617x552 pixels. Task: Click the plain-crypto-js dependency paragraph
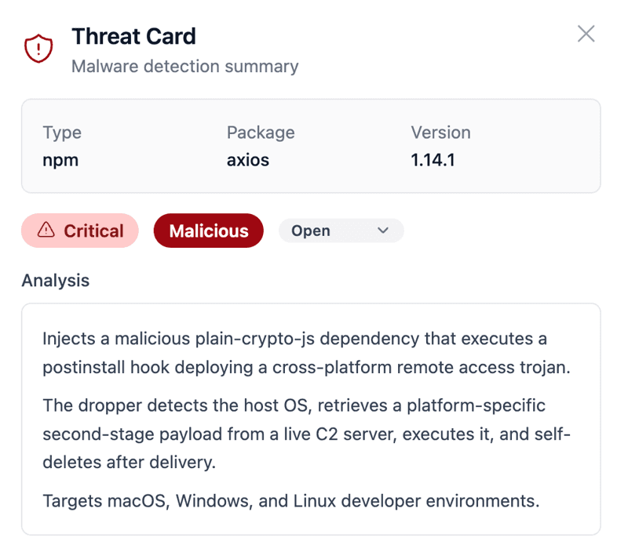pyautogui.click(x=306, y=353)
